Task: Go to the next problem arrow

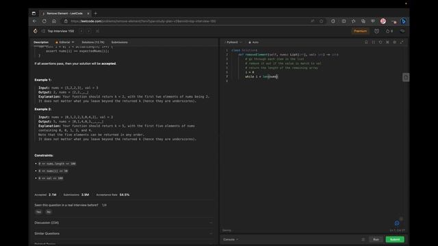Action: 89,31
